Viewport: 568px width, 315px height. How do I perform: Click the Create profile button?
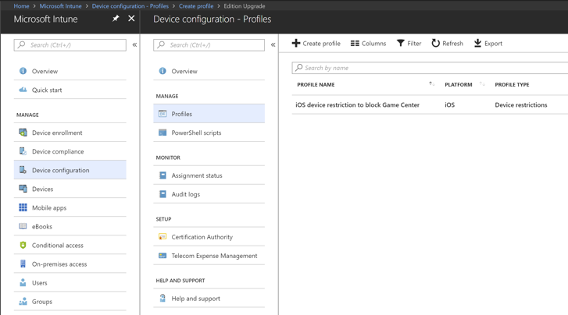coord(316,44)
